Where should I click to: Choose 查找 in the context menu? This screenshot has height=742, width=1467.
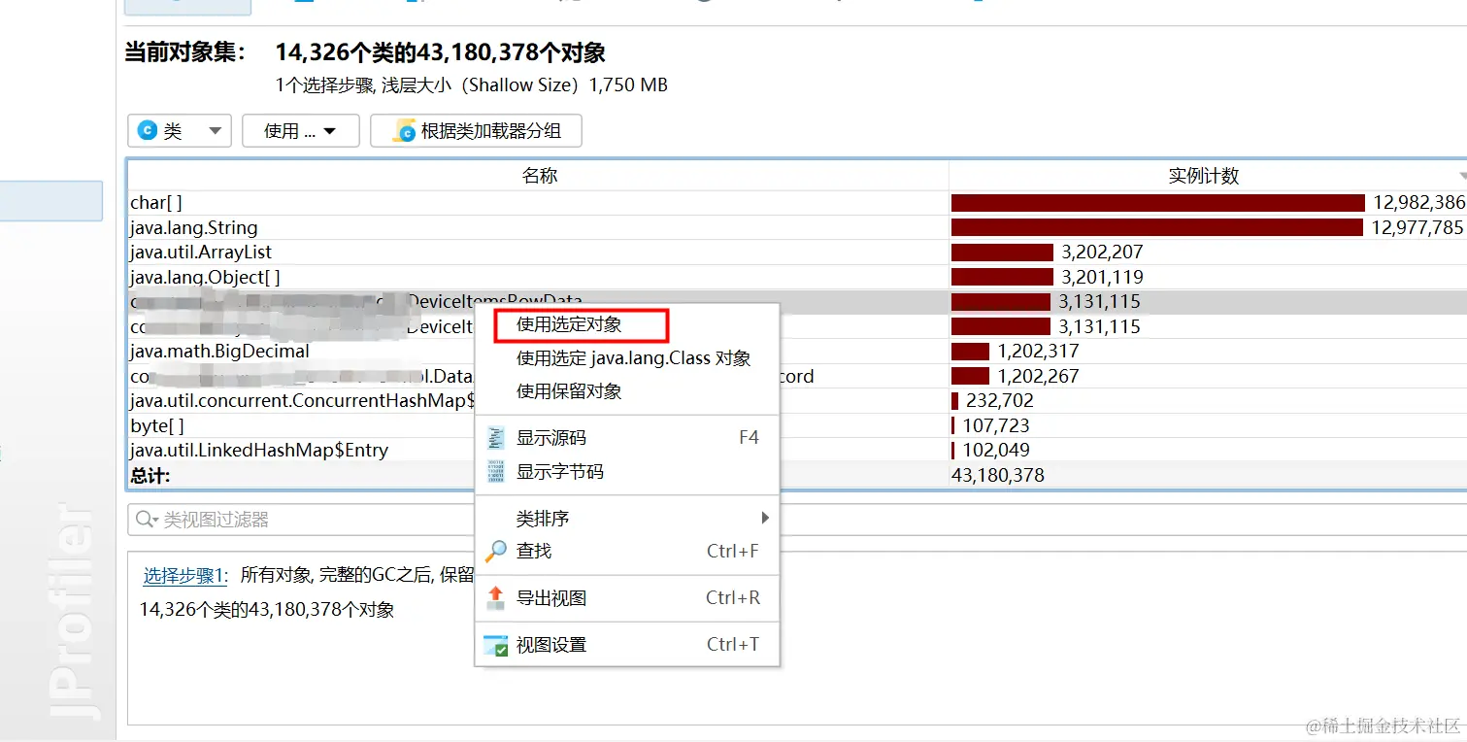click(627, 551)
